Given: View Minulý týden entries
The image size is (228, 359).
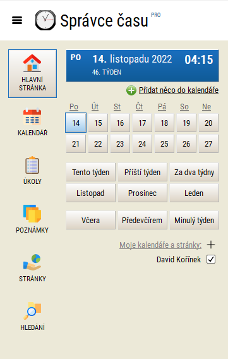Looking at the screenshot, I should point(194,220).
